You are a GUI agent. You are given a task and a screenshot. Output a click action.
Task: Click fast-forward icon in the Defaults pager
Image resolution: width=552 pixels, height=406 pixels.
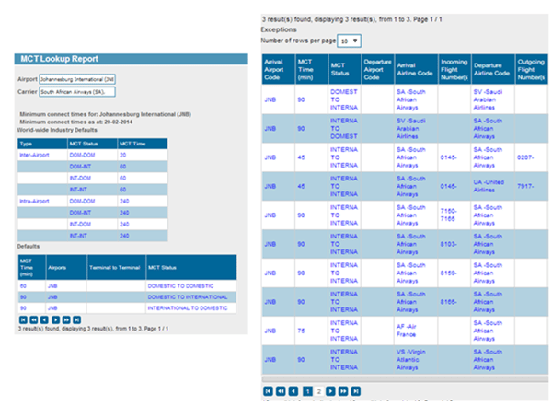(x=66, y=319)
